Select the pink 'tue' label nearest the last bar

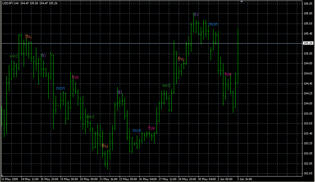pos(228,74)
